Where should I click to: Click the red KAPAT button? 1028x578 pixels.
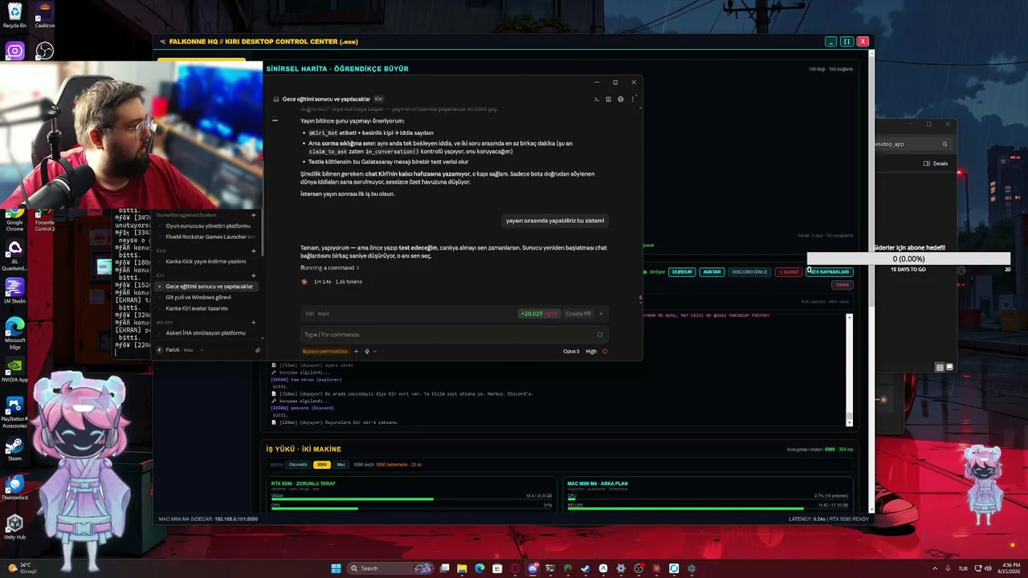[x=789, y=272]
